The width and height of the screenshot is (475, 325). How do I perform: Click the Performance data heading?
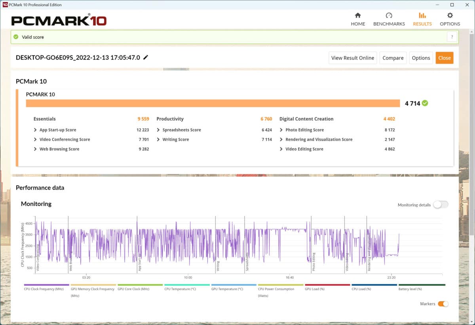tap(40, 188)
